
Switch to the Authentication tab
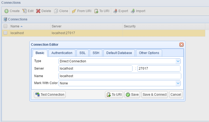click(62, 53)
